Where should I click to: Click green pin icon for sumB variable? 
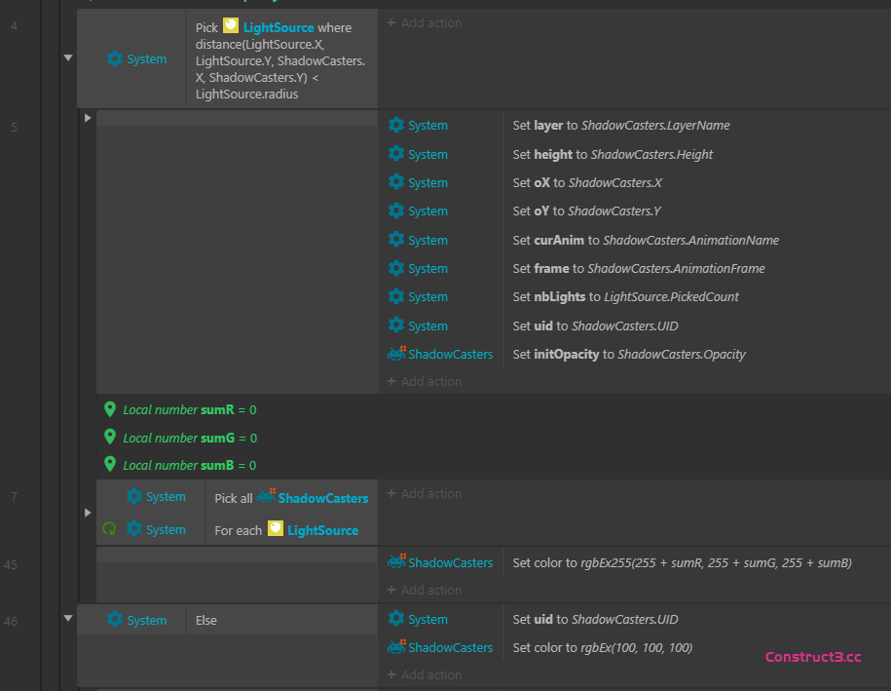point(110,465)
